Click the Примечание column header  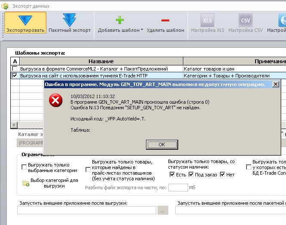tap(234, 61)
